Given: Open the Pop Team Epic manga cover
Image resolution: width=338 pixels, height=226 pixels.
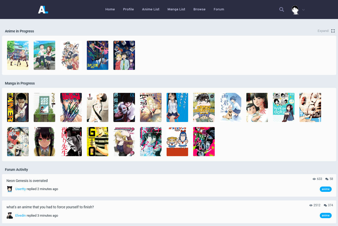Looking at the screenshot, I should coord(177,141).
